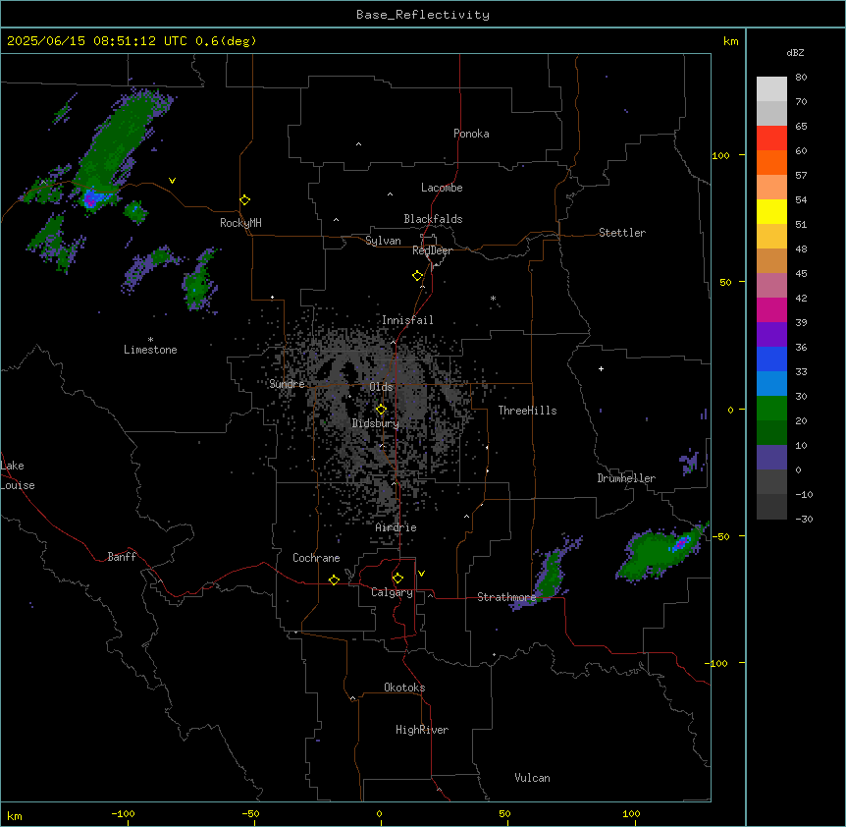The height and width of the screenshot is (827, 846).
Task: Click the 80 dBZ legend value
Action: (x=801, y=78)
